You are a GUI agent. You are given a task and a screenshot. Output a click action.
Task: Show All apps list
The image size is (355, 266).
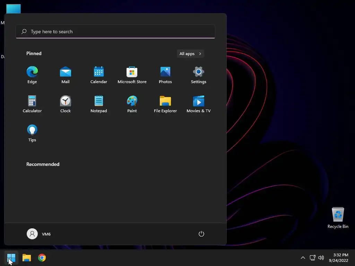[x=190, y=54]
